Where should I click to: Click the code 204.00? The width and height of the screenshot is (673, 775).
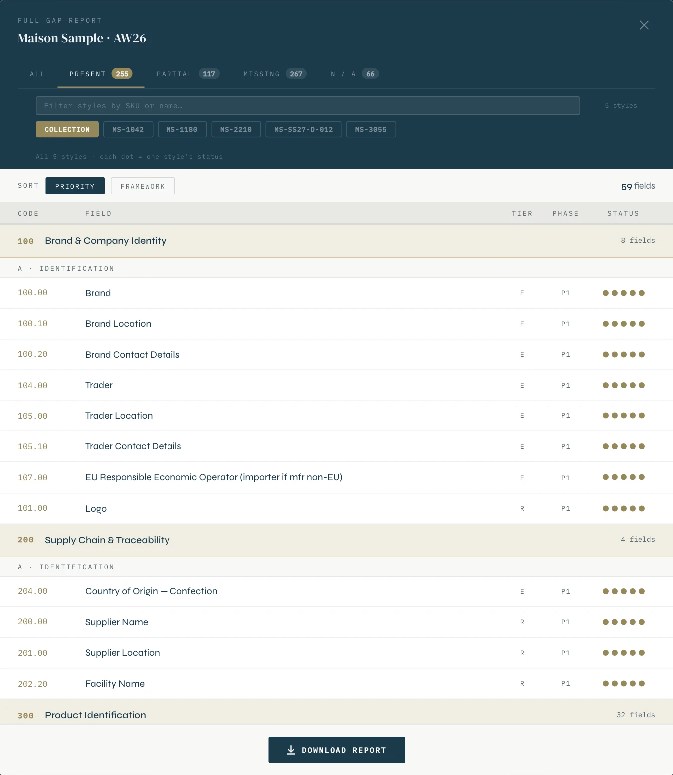33,591
